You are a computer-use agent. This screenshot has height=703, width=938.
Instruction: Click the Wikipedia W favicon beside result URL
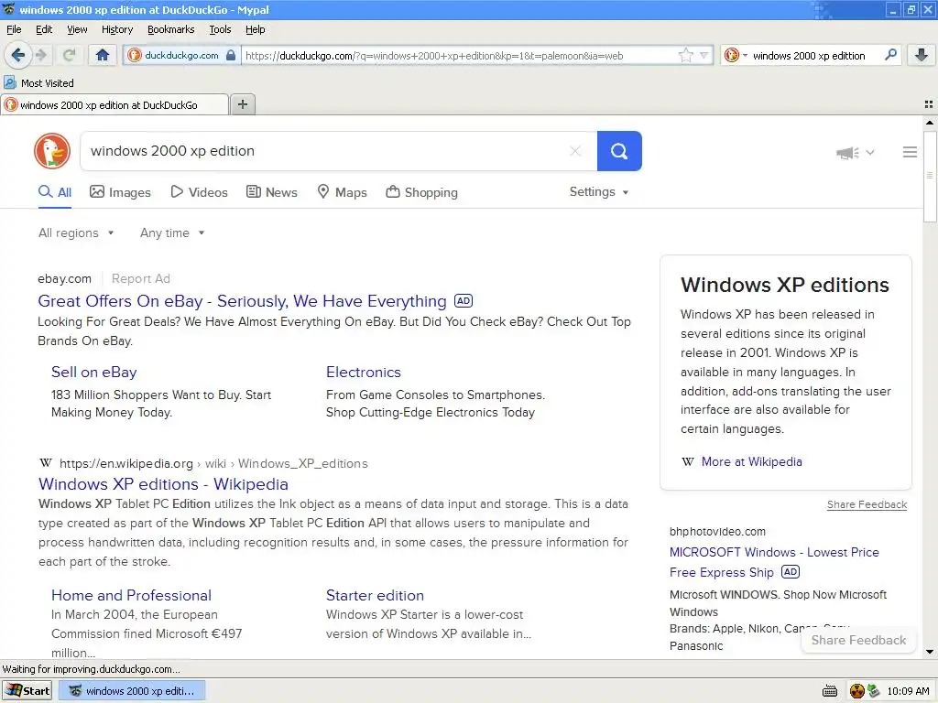(45, 463)
